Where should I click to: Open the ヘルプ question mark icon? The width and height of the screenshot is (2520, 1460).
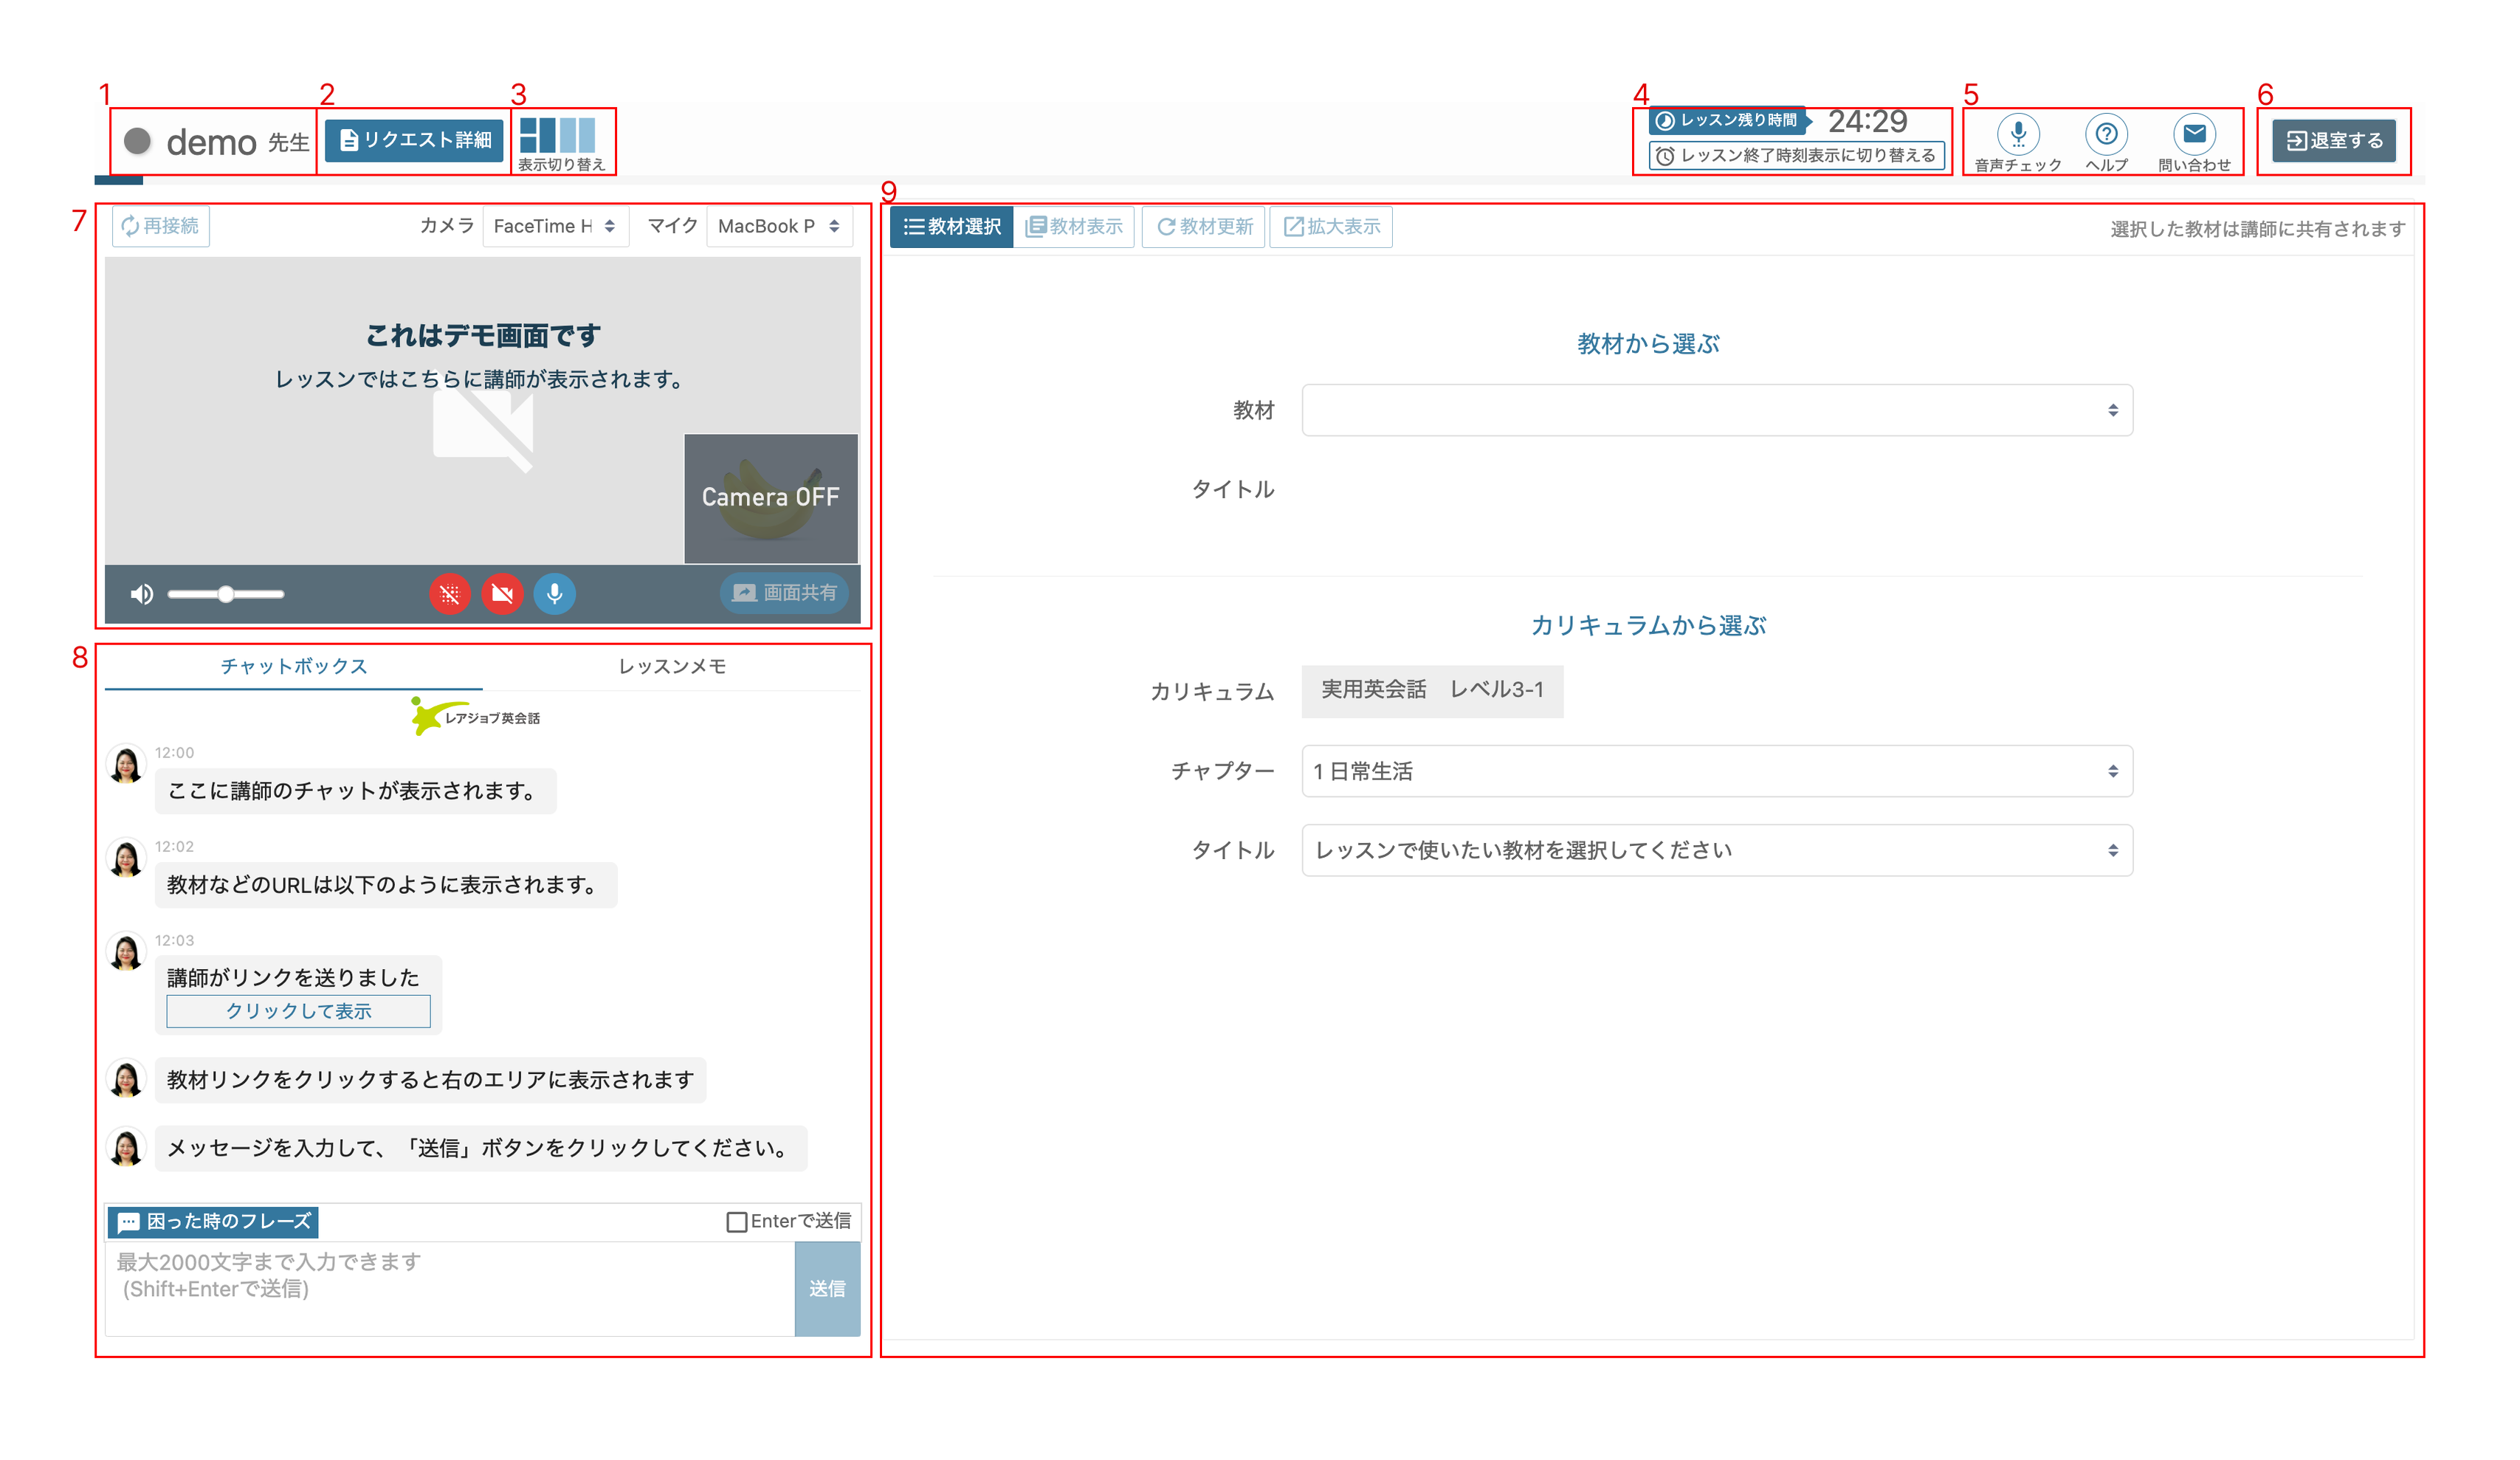[x=2105, y=134]
